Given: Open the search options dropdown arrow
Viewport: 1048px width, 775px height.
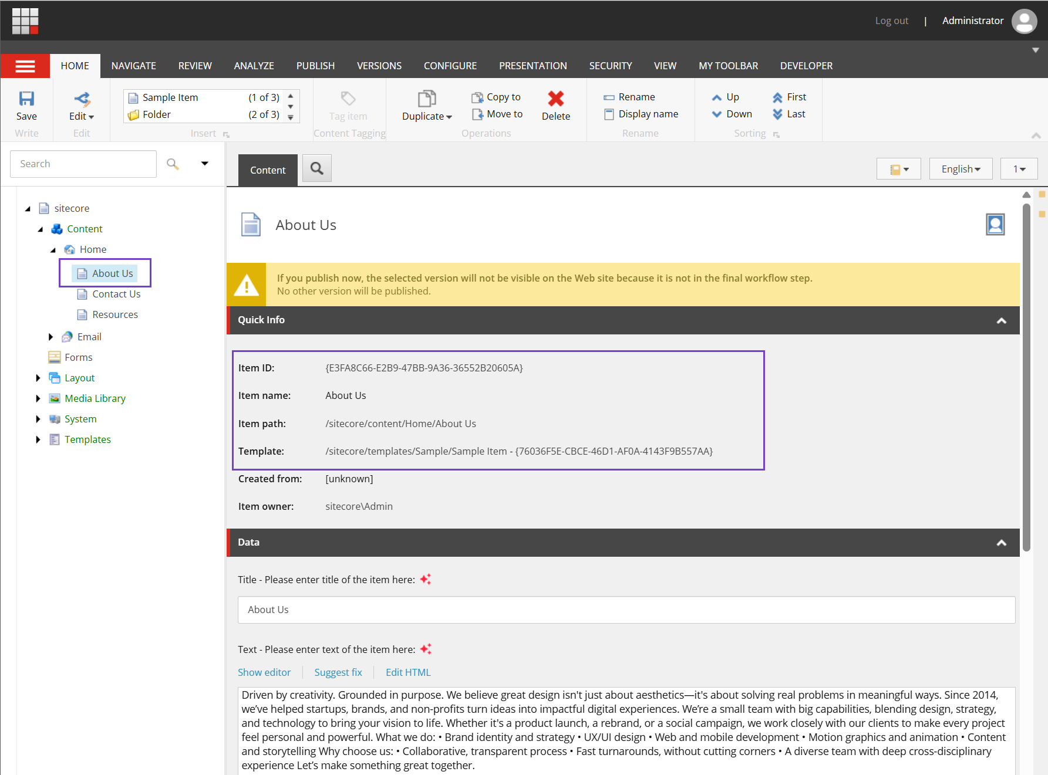Looking at the screenshot, I should click(205, 164).
